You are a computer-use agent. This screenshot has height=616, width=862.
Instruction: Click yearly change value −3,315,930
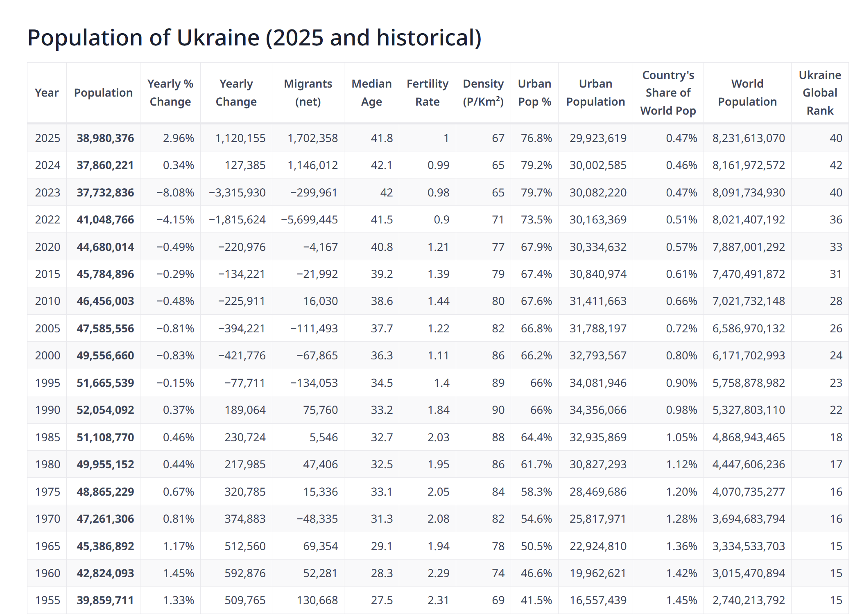237,193
